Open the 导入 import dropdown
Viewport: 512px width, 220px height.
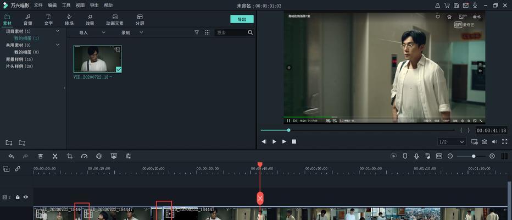click(92, 32)
